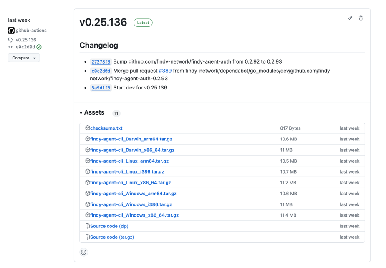Click package icon beside Darwin_arm64 asset

pyautogui.click(x=87, y=139)
